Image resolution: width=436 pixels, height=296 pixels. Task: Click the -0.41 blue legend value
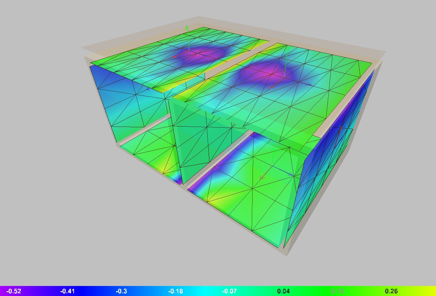[x=67, y=291]
